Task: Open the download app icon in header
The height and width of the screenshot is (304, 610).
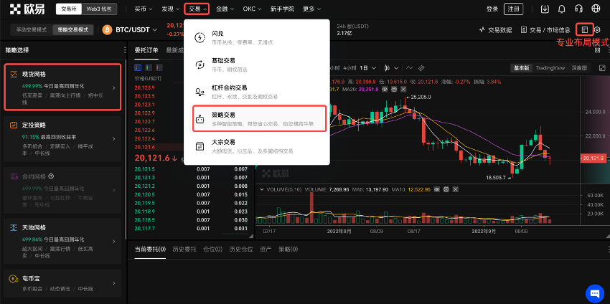Action: coord(545,9)
